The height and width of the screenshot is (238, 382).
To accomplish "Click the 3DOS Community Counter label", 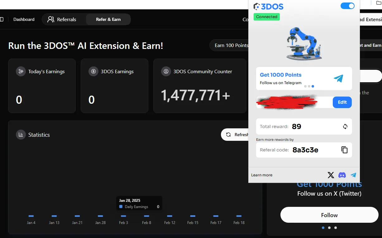I will [203, 71].
